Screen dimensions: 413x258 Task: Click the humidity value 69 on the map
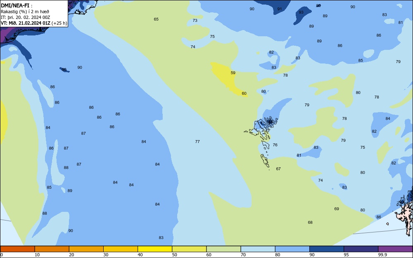click(x=337, y=209)
